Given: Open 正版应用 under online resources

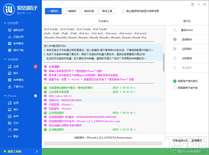Looking at the screenshot, I should click(x=16, y=37).
